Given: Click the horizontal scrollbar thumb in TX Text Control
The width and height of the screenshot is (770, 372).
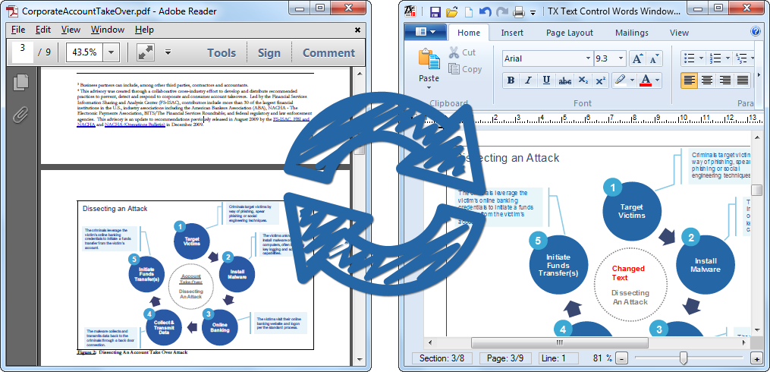Looking at the screenshot, I should 559,342.
